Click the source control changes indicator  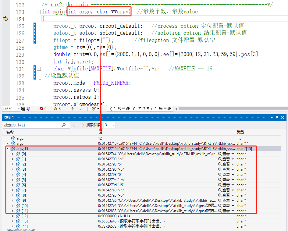tap(140, 109)
